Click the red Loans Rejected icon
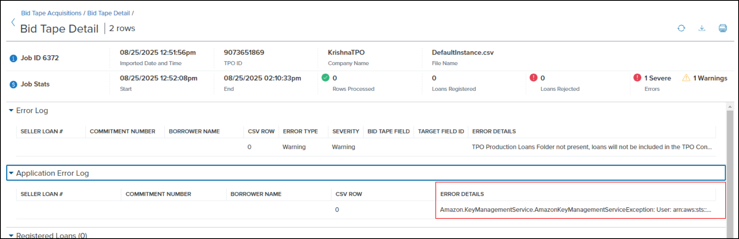 [533, 78]
